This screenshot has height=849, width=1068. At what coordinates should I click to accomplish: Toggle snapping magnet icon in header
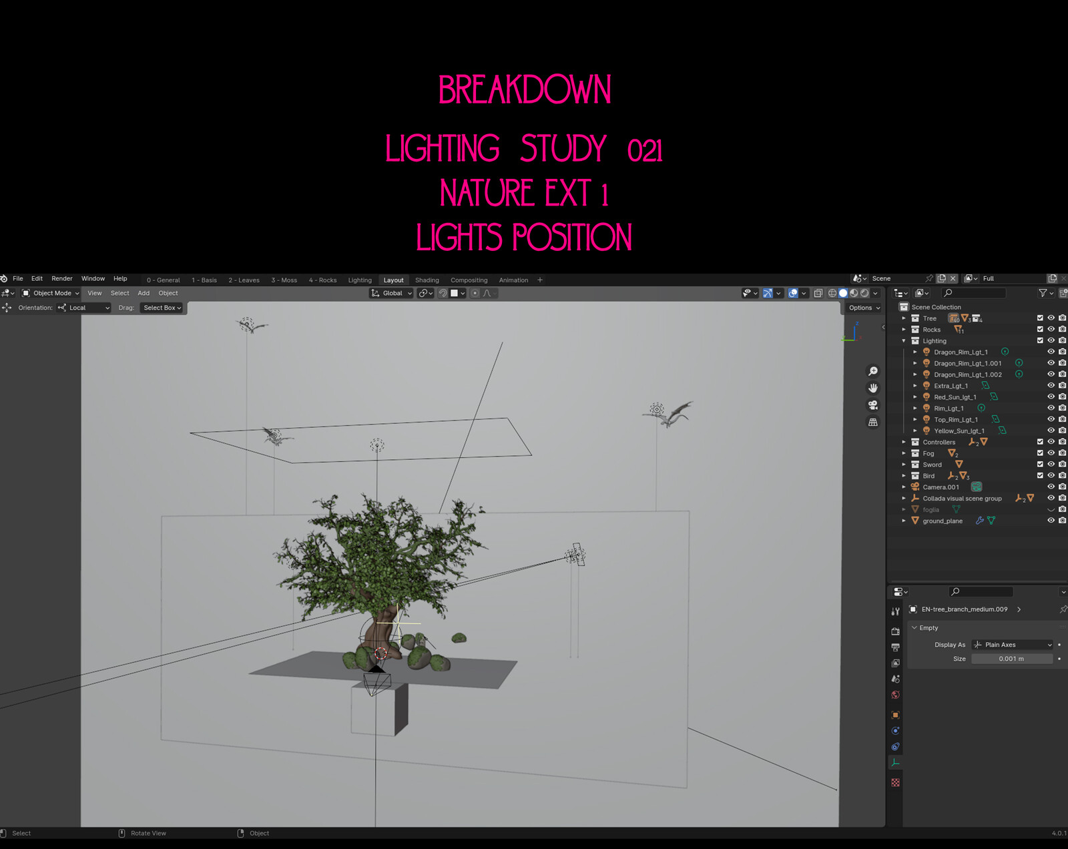click(442, 293)
